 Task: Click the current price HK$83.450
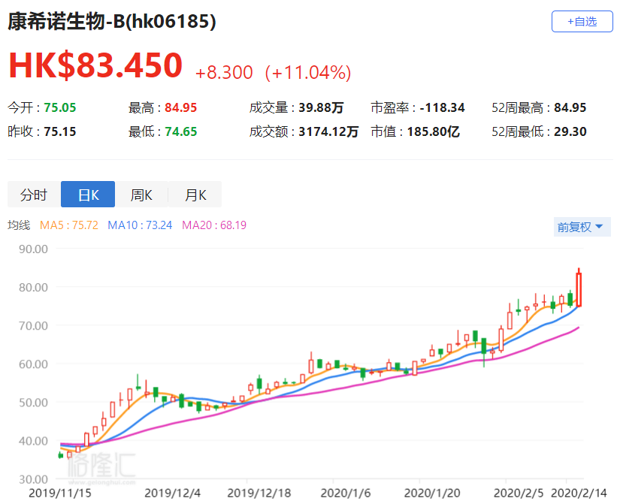pyautogui.click(x=95, y=65)
